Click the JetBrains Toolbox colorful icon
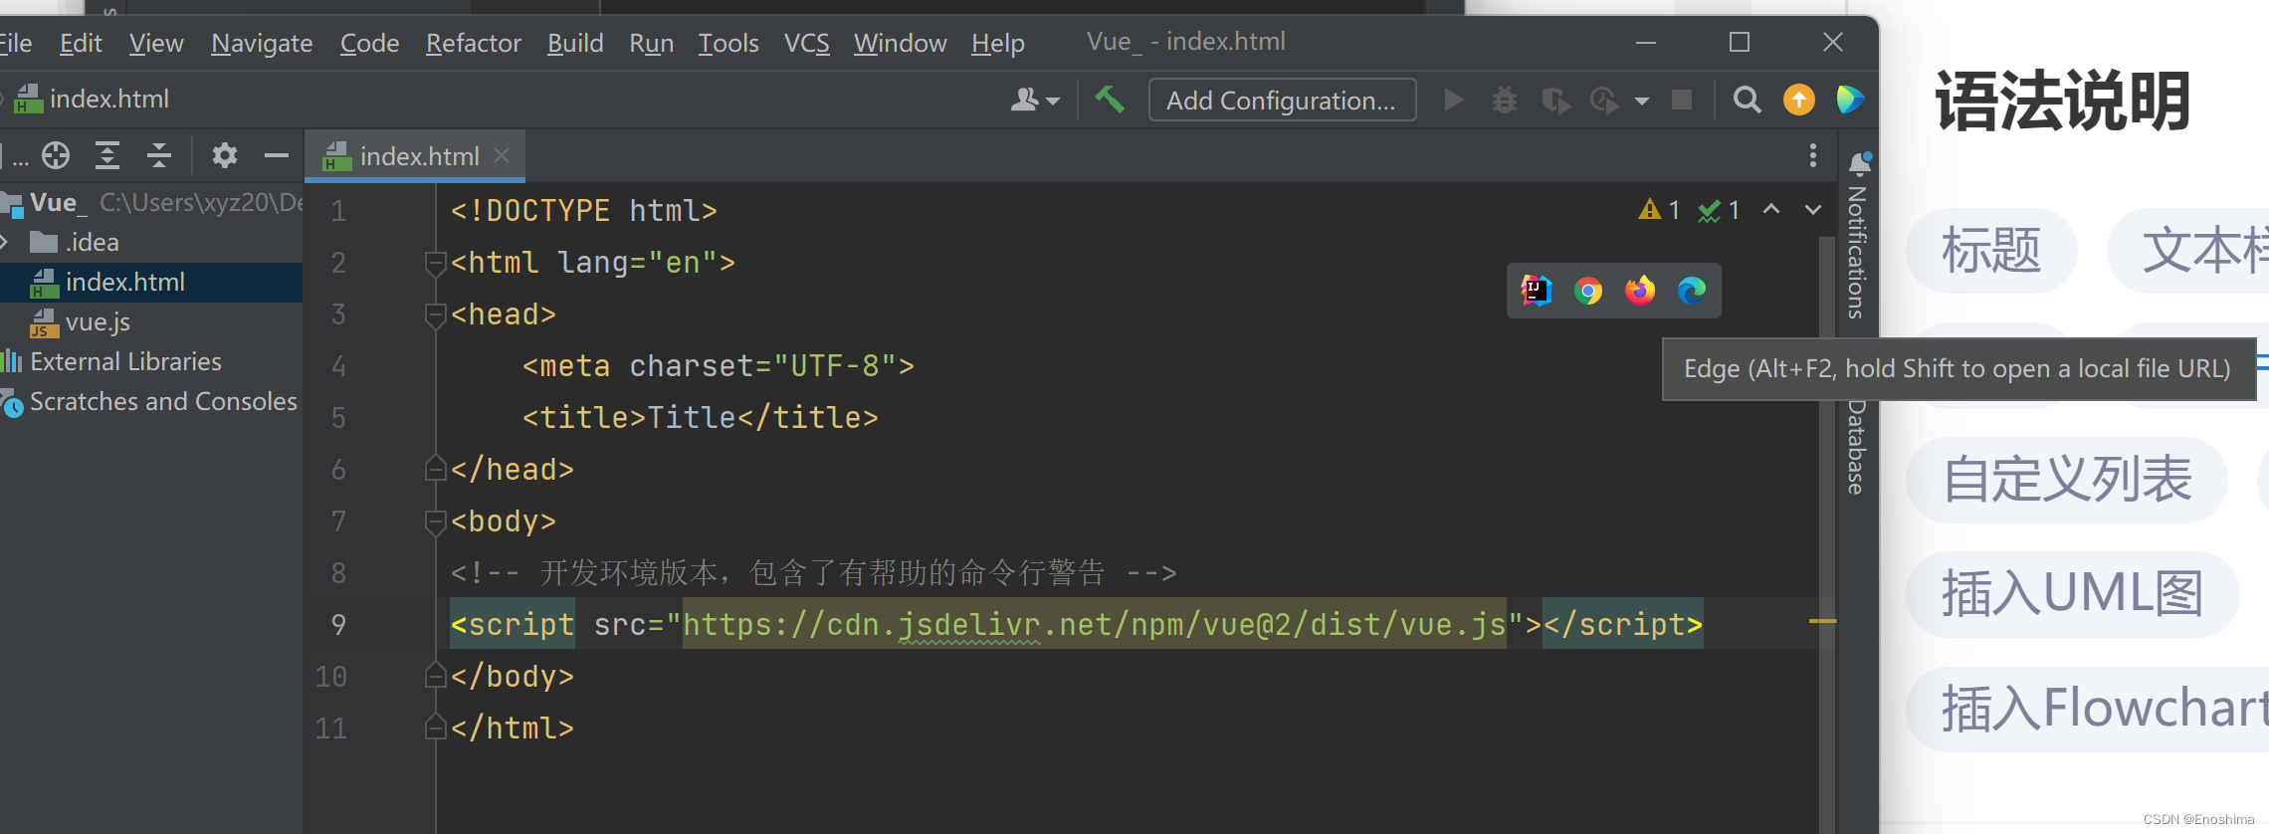This screenshot has height=834, width=2269. 1850,100
